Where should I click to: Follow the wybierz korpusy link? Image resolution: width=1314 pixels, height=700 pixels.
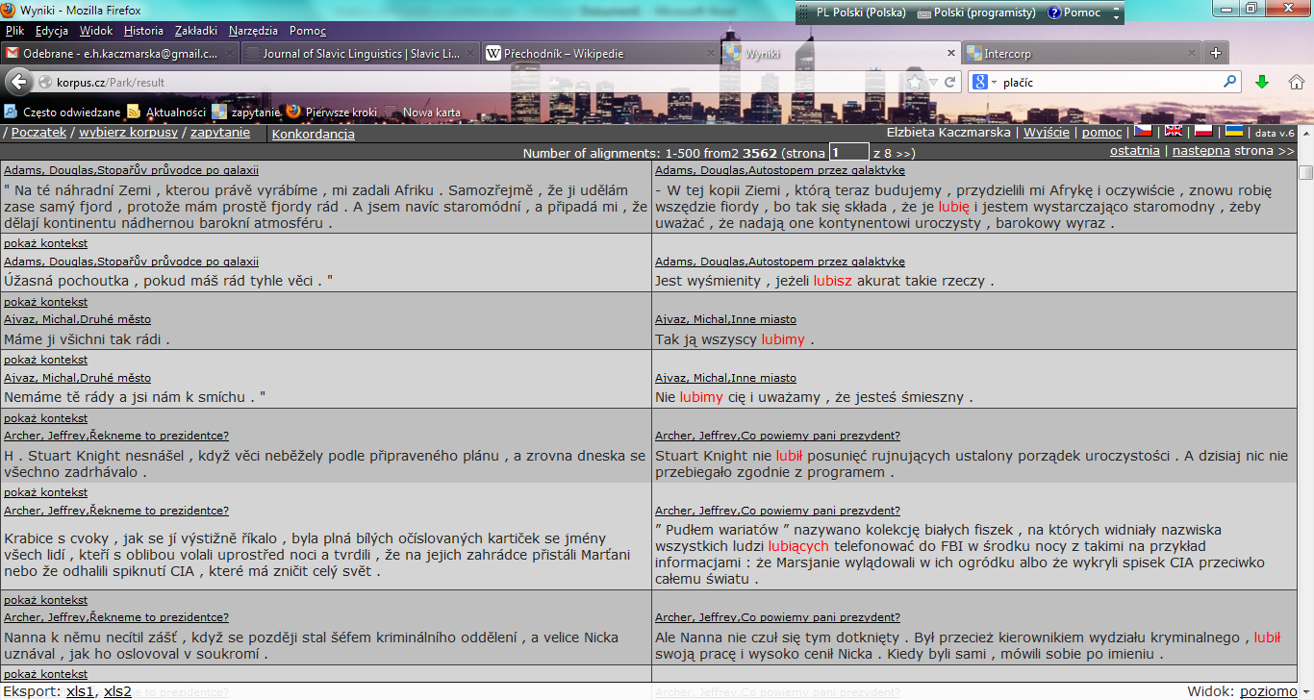[128, 133]
